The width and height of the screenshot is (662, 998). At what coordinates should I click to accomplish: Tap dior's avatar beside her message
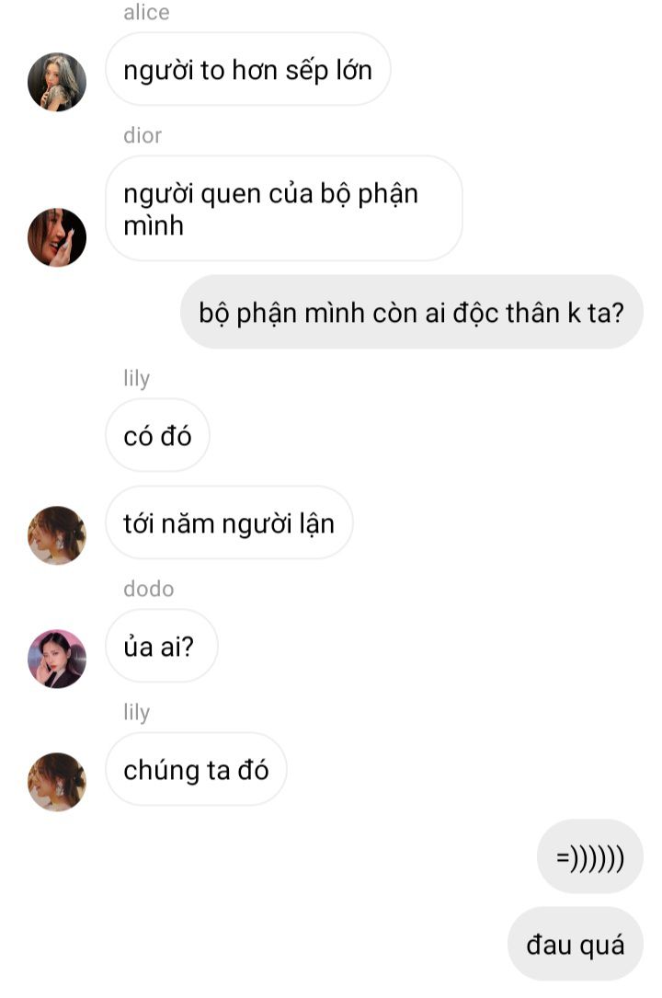(57, 237)
